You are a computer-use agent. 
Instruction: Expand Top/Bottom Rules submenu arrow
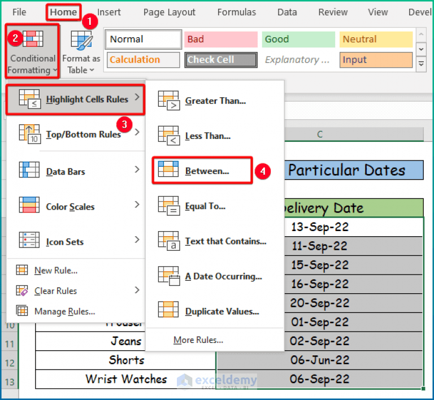[x=137, y=132]
